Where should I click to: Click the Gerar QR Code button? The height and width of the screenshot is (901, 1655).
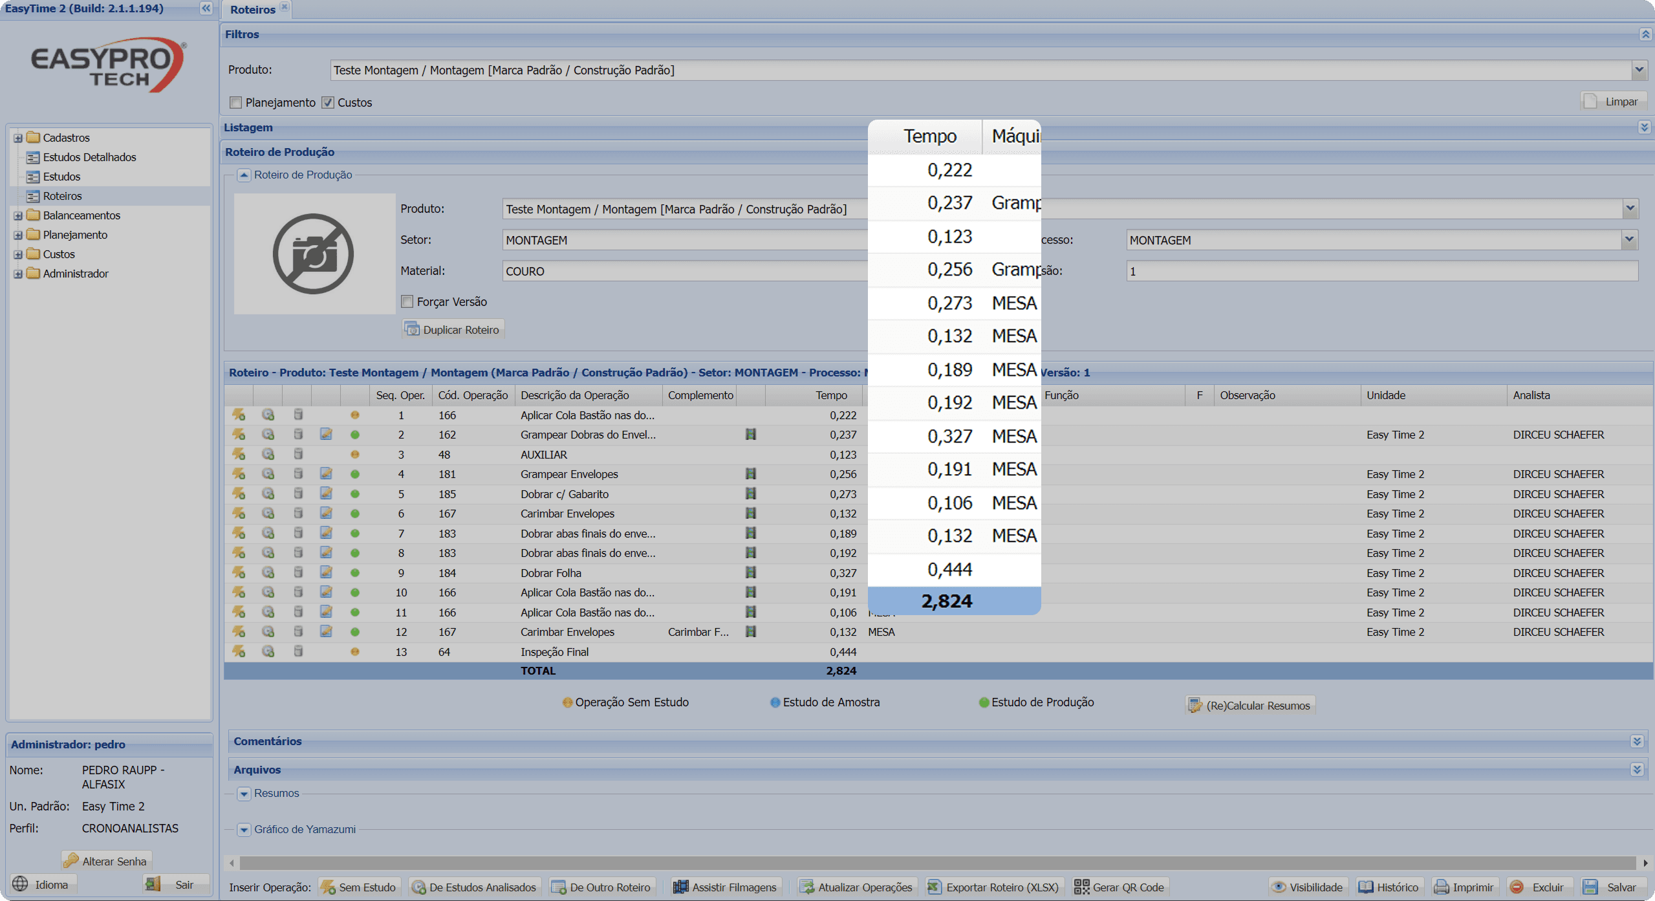1119,887
